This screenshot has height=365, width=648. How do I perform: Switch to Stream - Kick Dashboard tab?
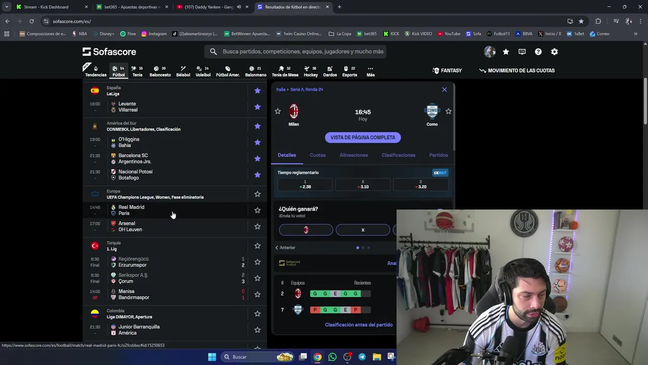(x=51, y=7)
